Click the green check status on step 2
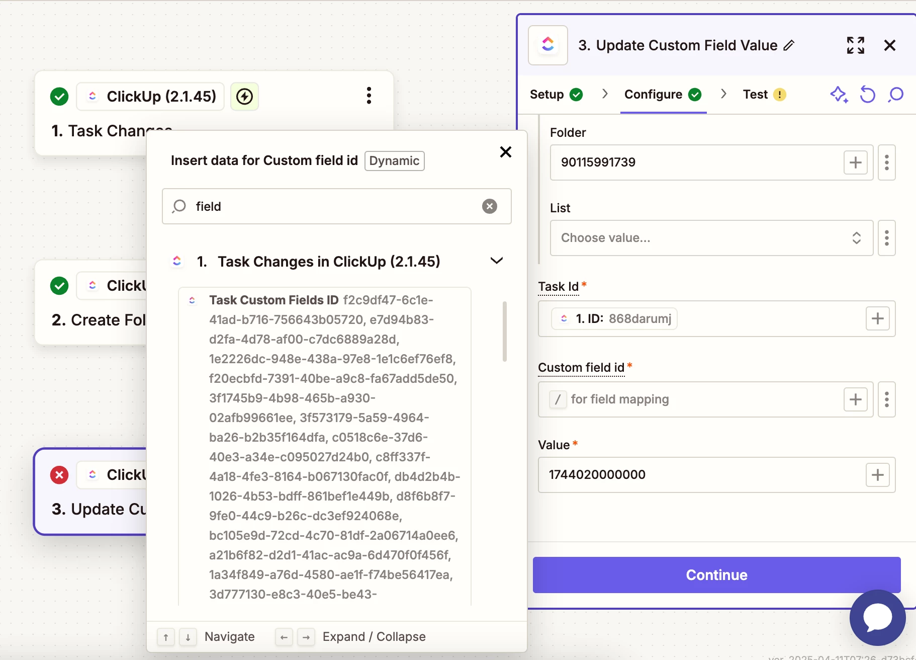The width and height of the screenshot is (916, 660). point(59,286)
